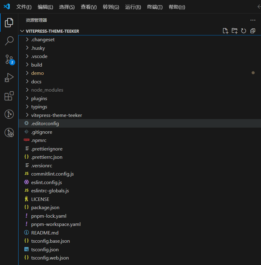The image size is (261, 265).
Task: Open the .prettierrc.json file
Action: click(139, 157)
